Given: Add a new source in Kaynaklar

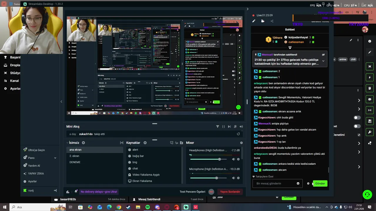Looking at the screenshot, I should click(145, 143).
